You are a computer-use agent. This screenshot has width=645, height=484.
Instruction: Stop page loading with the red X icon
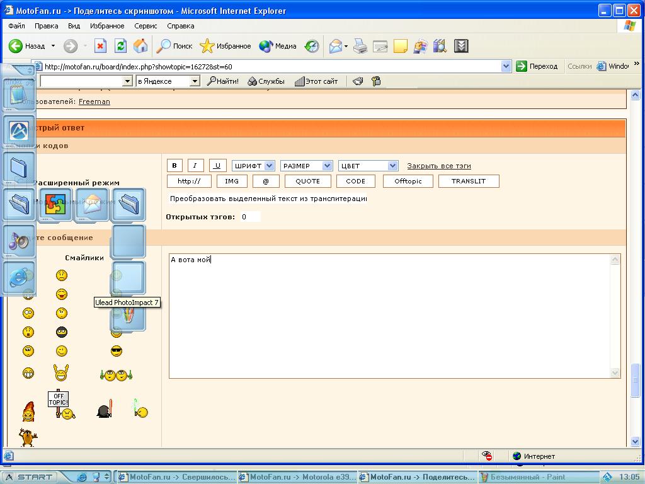[x=100, y=46]
